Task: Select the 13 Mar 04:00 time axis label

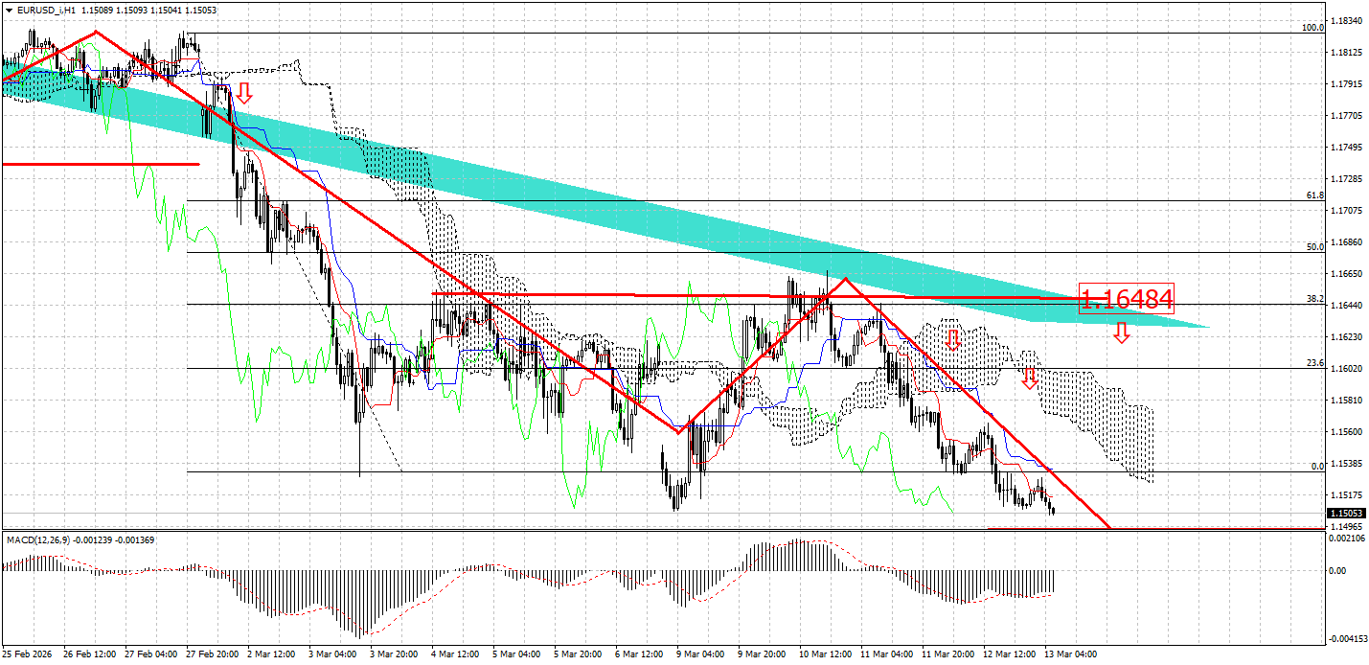Action: tap(1070, 654)
